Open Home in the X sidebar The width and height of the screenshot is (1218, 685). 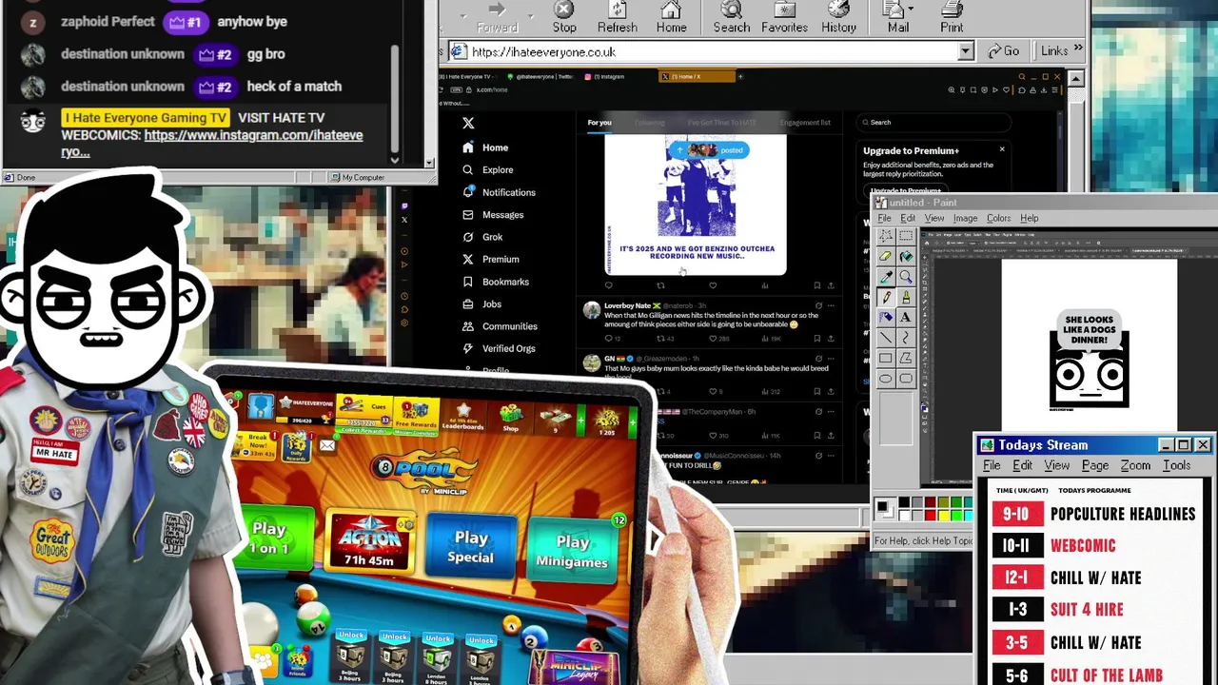pyautogui.click(x=486, y=147)
